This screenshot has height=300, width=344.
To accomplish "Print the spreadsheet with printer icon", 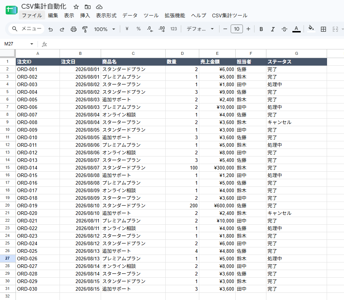I will (x=74, y=29).
